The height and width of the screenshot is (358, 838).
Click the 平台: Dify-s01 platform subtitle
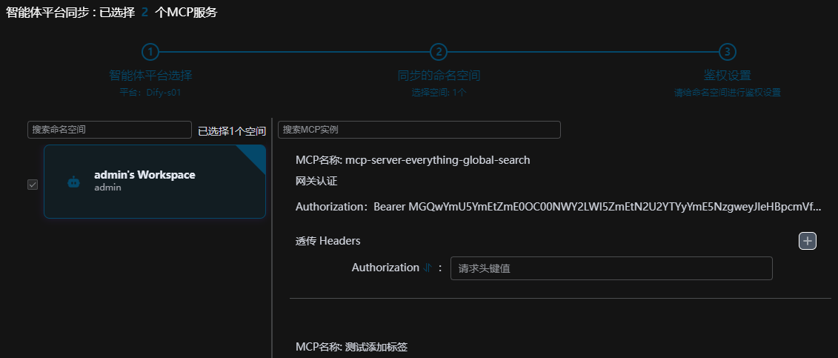[150, 93]
